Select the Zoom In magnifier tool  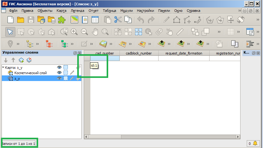pyautogui.click(x=74, y=31)
